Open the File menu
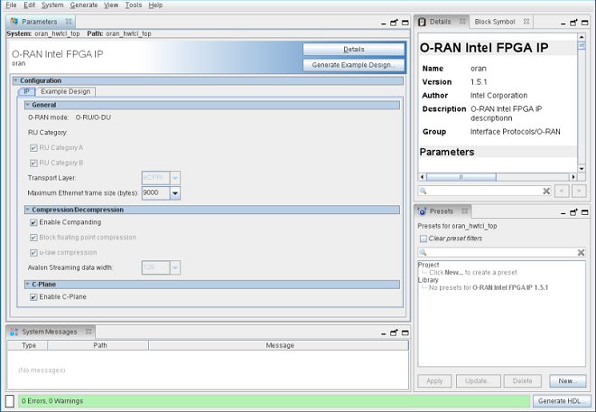The width and height of the screenshot is (596, 412). (x=11, y=5)
